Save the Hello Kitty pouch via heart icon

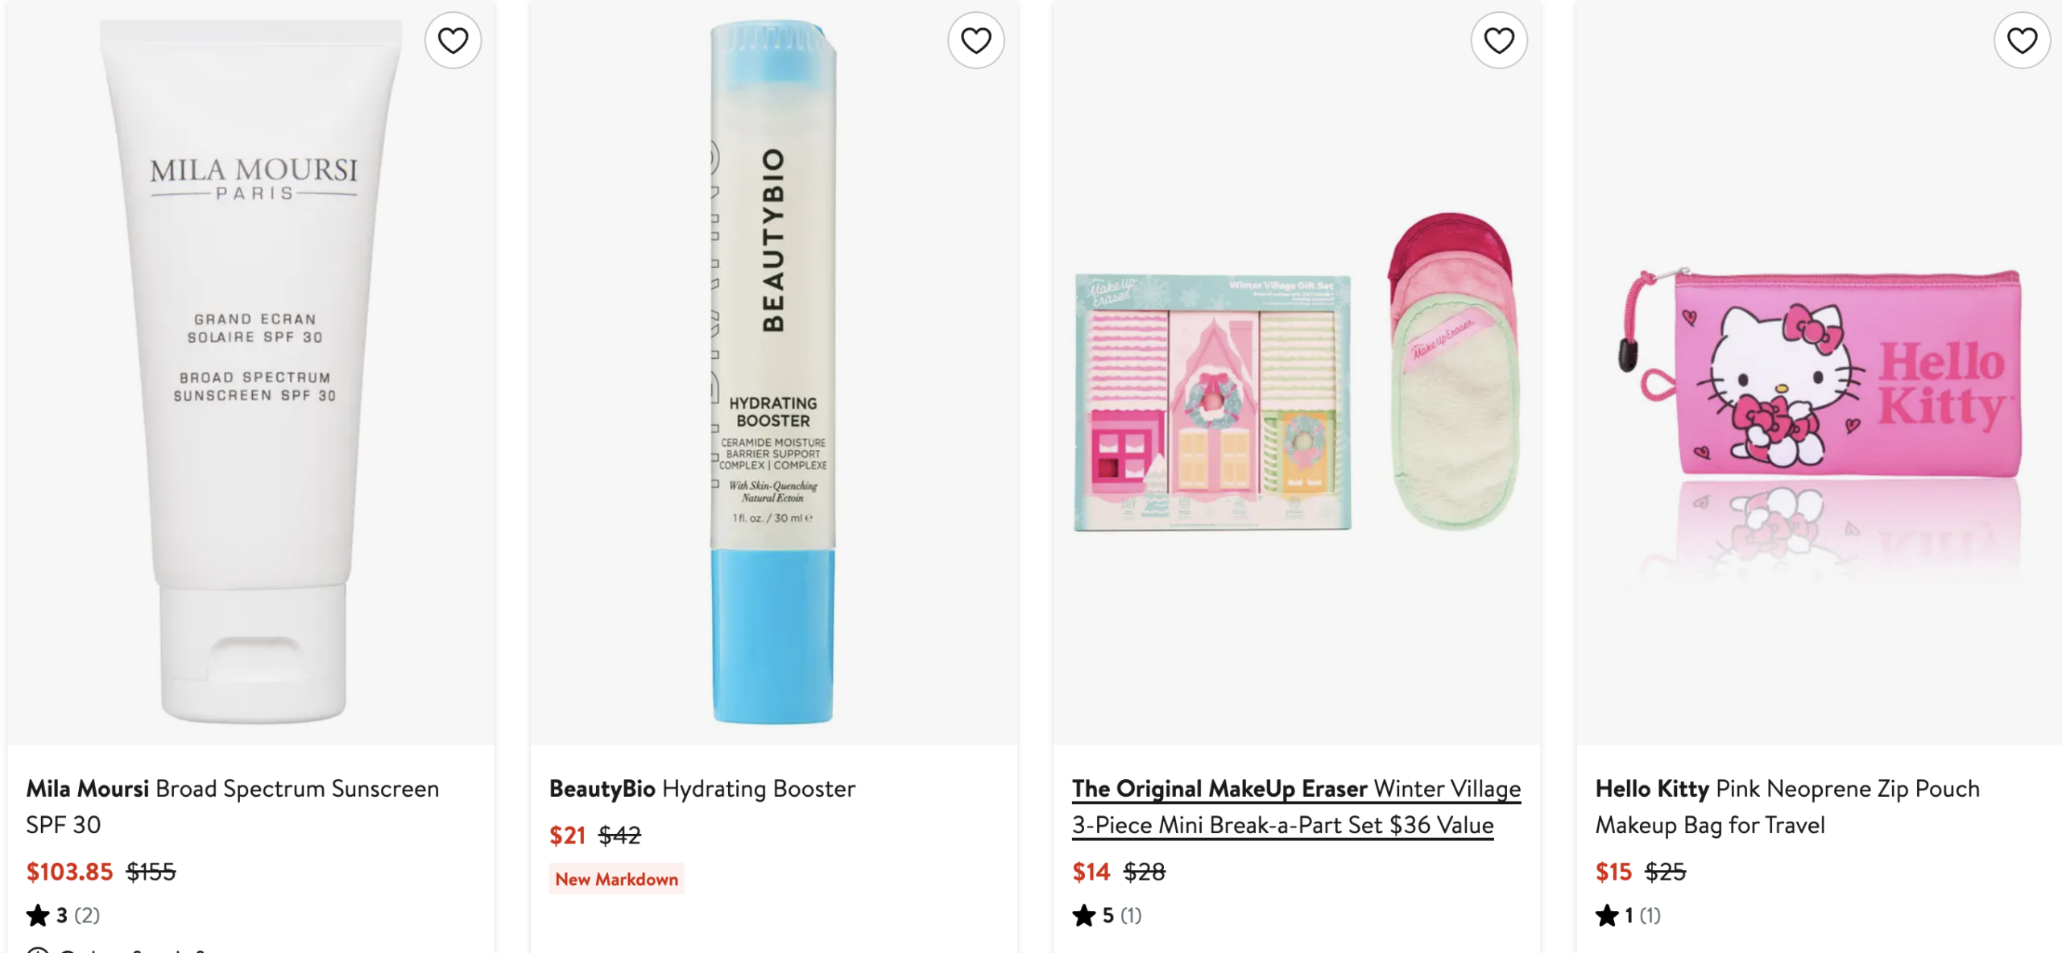tap(2021, 40)
